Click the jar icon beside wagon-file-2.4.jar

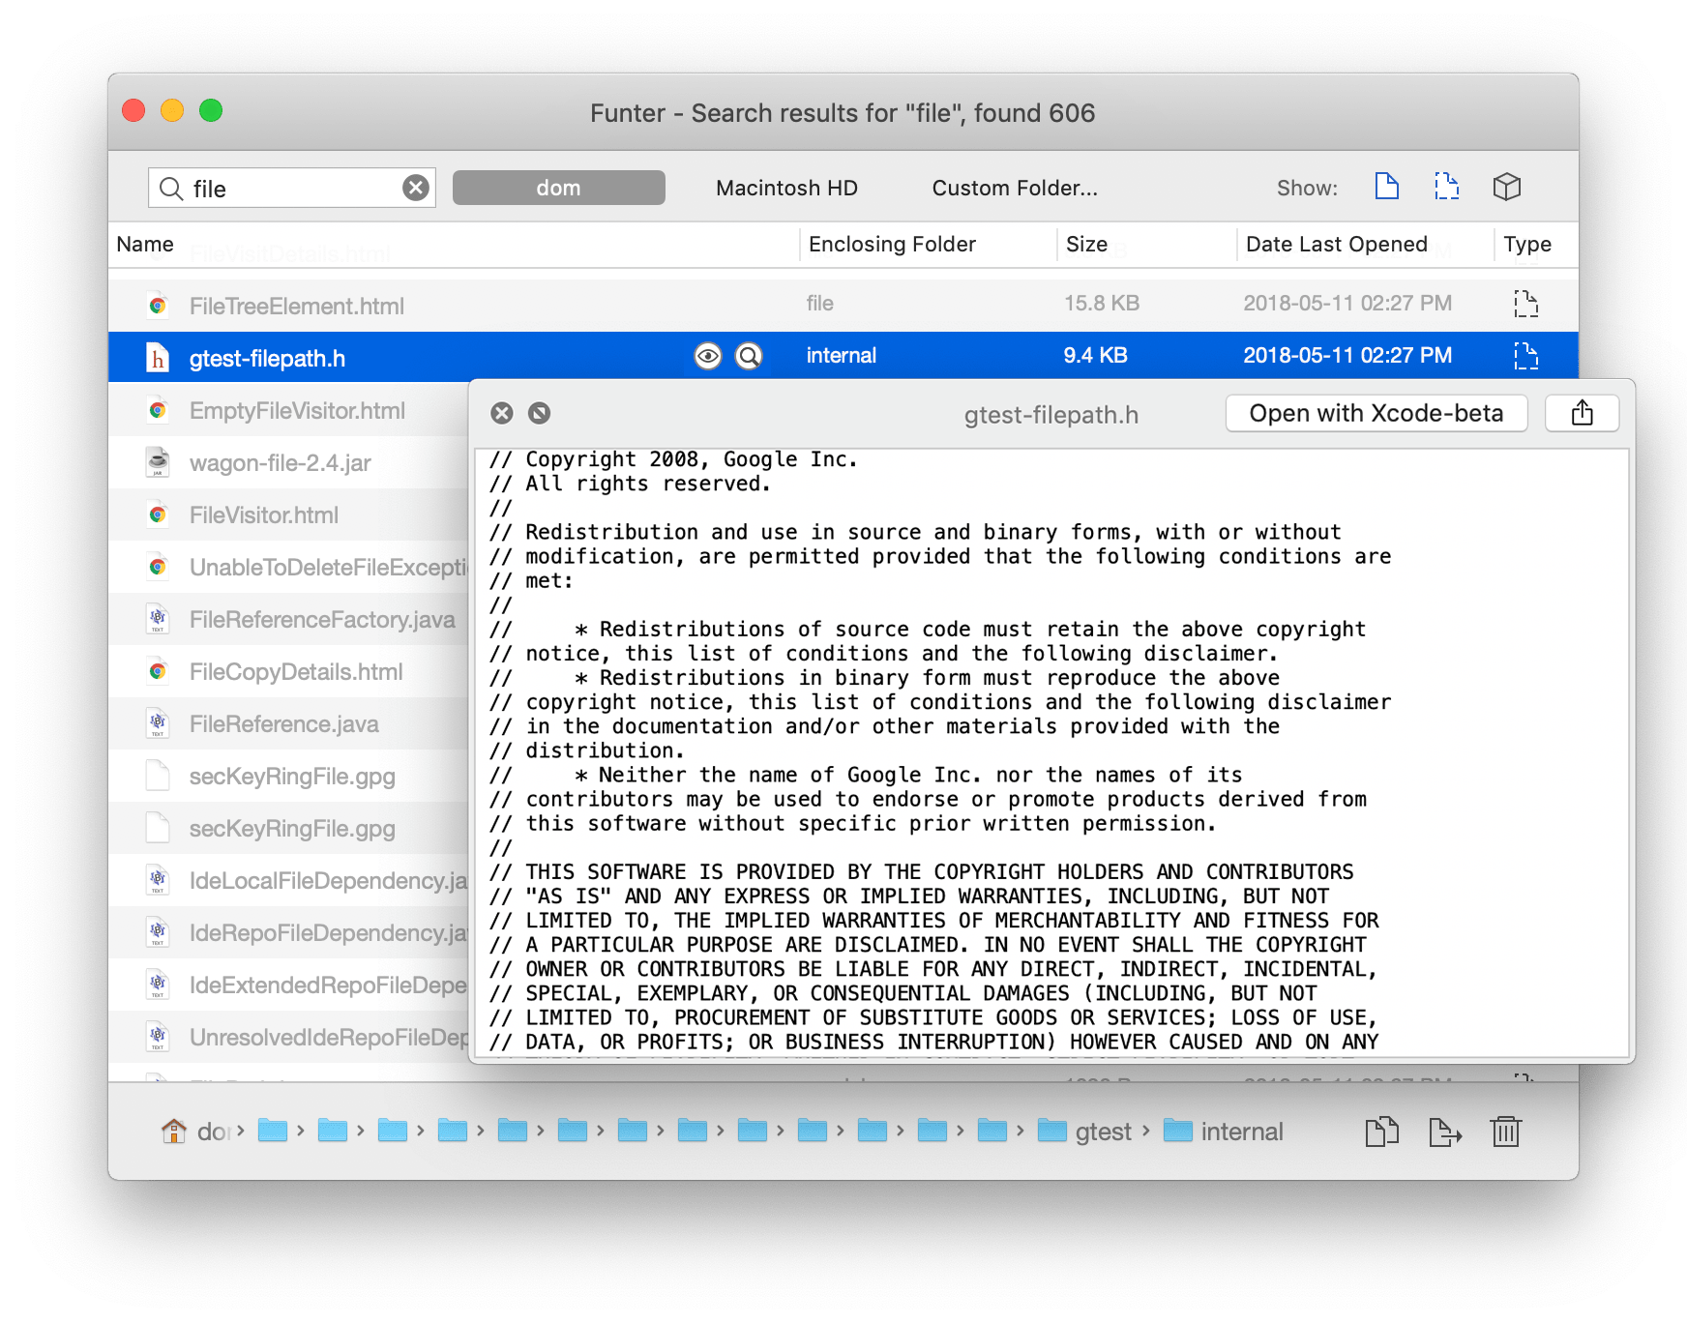click(158, 462)
